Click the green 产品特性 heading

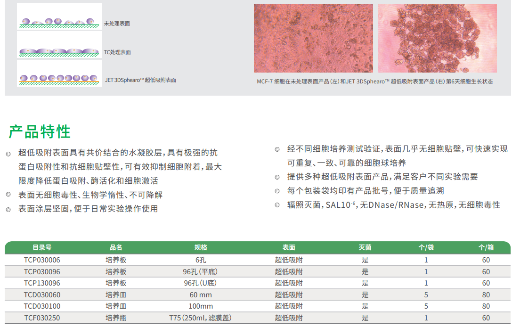pyautogui.click(x=40, y=131)
